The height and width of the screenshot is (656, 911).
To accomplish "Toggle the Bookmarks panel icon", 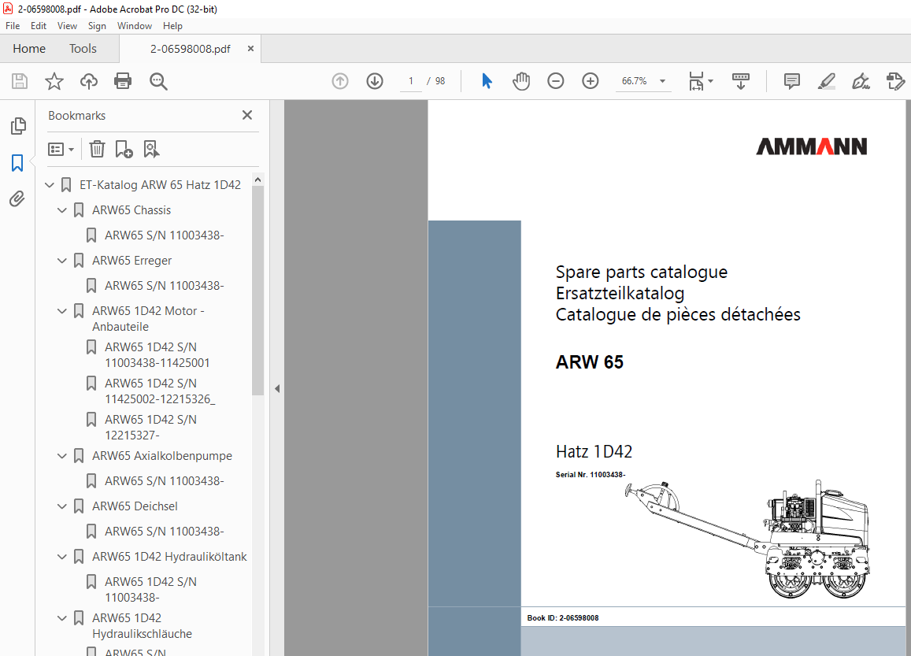I will [17, 163].
